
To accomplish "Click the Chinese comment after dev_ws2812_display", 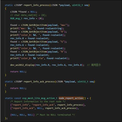I will pyautogui.click(x=94, y=65).
